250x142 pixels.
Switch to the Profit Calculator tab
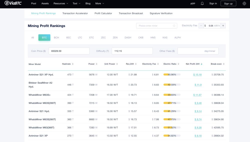pos(103,13)
